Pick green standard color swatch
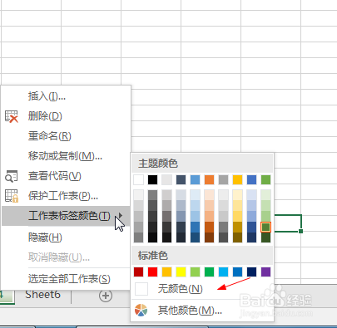337x328 pixels. pyautogui.click(x=210, y=272)
